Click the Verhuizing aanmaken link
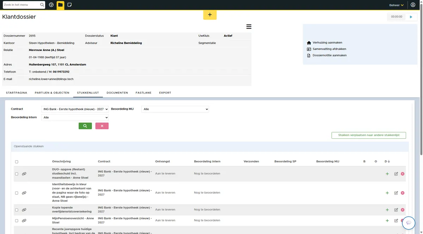 coord(327,43)
